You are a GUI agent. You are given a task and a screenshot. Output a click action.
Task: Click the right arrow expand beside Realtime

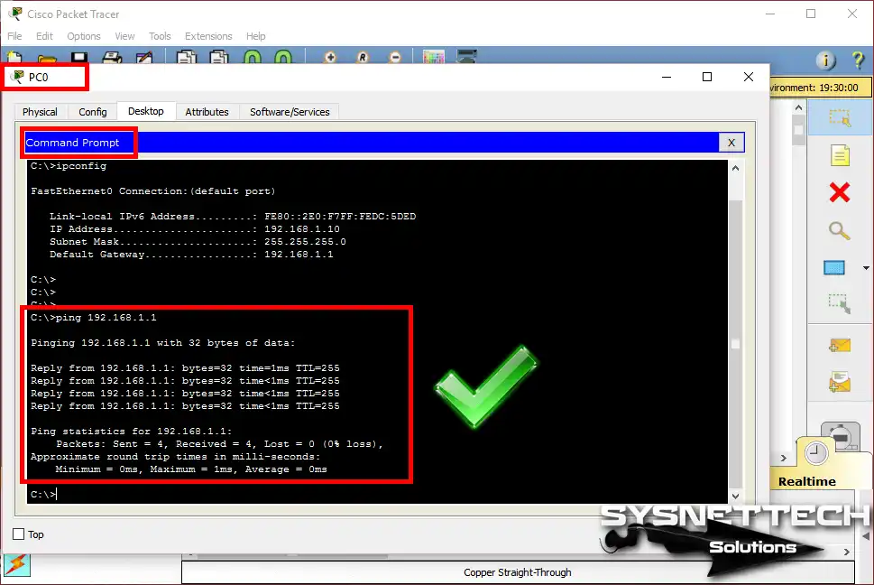[x=784, y=458]
